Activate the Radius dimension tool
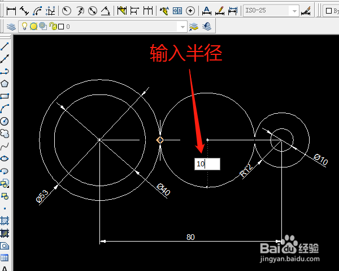 66,11
